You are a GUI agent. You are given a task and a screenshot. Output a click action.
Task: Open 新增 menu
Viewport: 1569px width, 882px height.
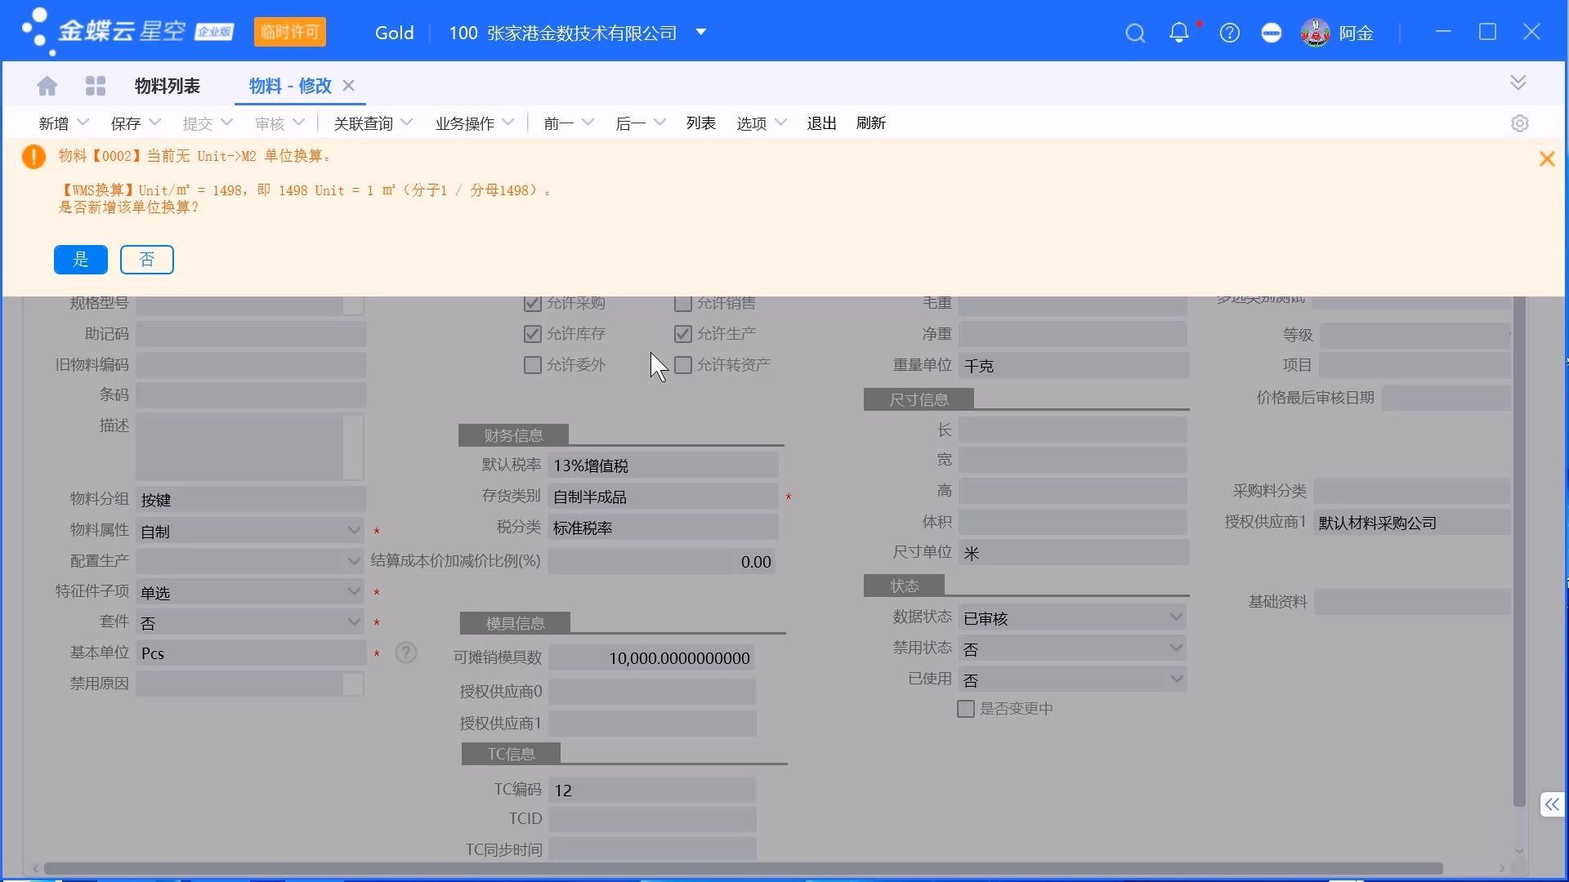63,123
